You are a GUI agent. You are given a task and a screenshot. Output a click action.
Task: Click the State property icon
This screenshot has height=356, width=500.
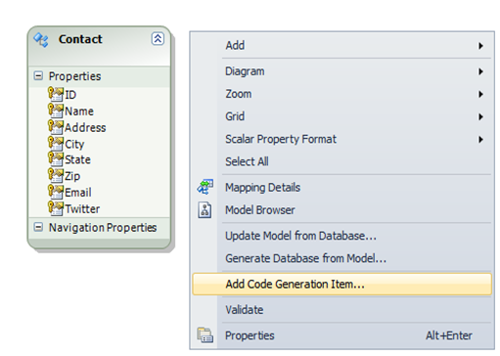(x=56, y=159)
